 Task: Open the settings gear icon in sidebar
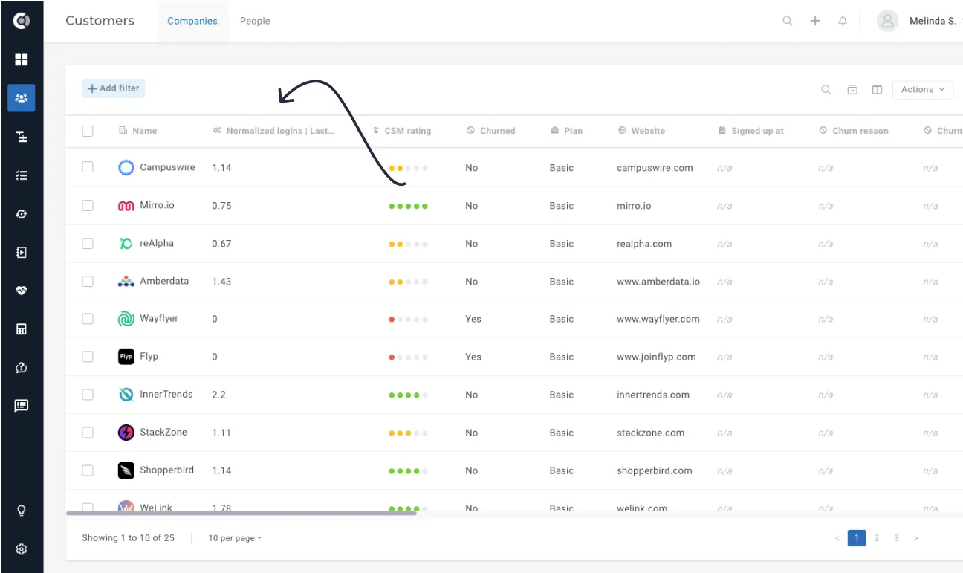[x=22, y=549]
